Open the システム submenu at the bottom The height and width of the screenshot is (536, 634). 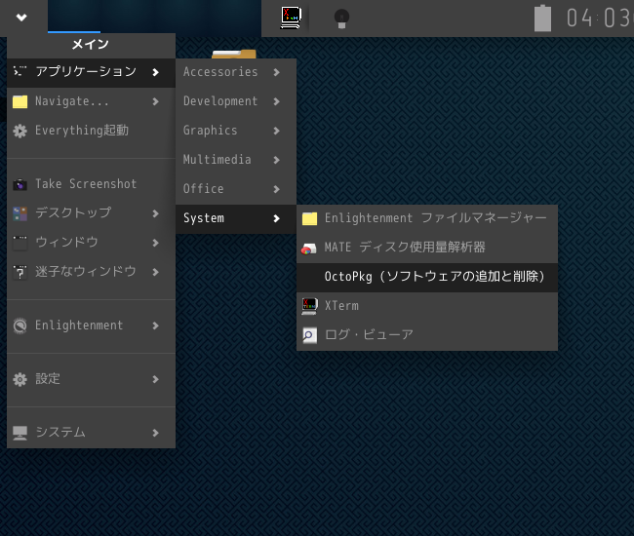91,433
